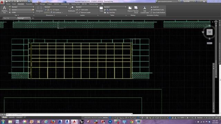Viewport: 221px width, 124px height.
Task: Open the View ribbon tab
Action: click(36, 4)
